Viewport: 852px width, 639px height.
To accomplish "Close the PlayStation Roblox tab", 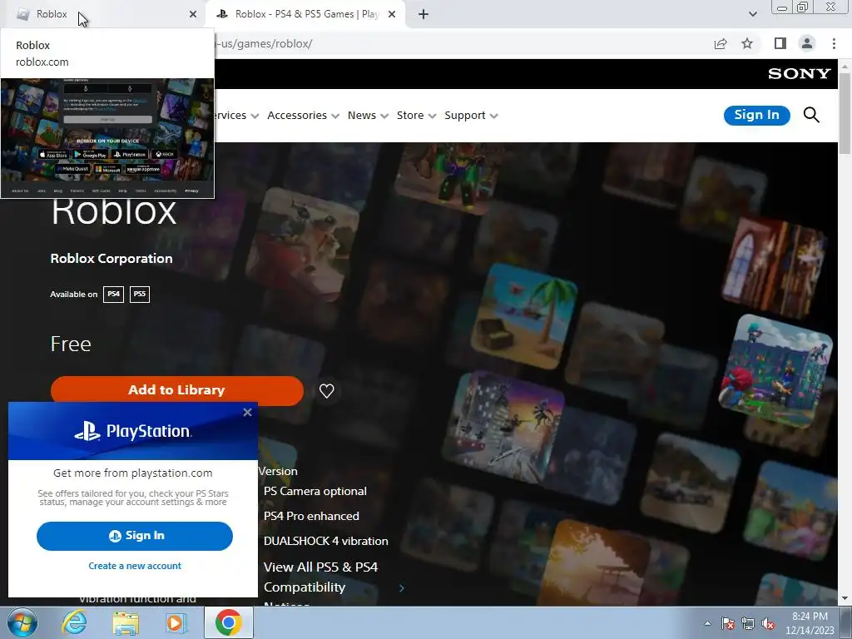I will click(x=392, y=14).
